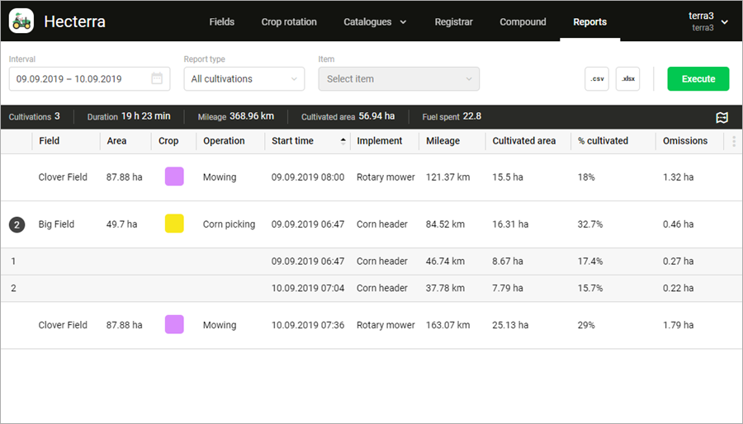
Task: Export report as .csv file
Action: [597, 79]
